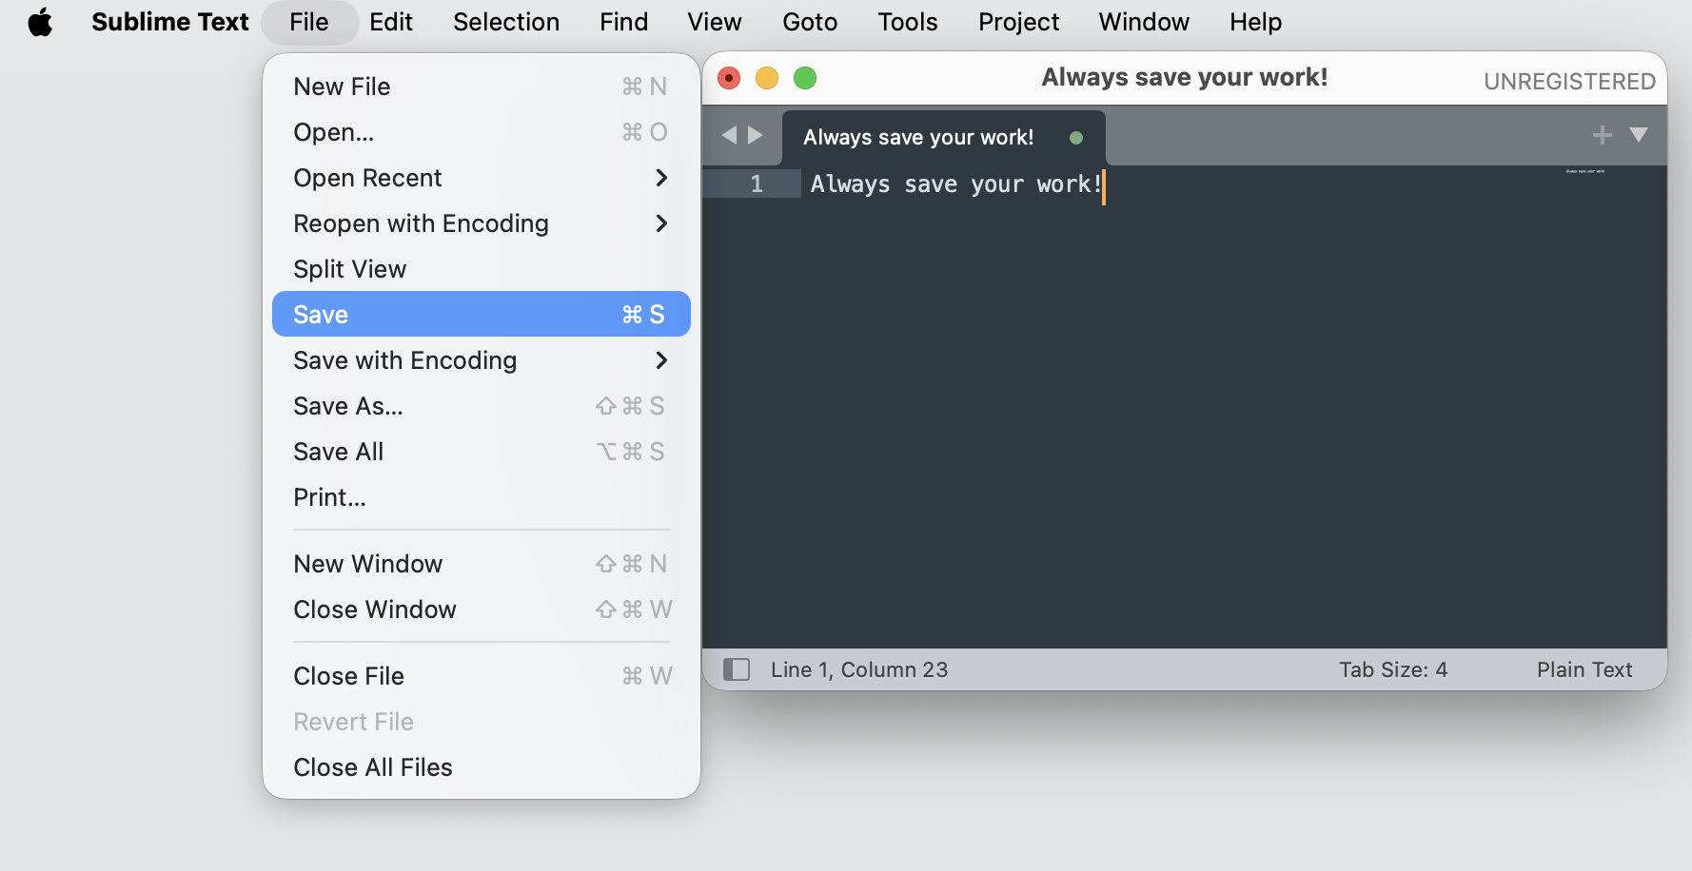Minimize window with yellow button
The image size is (1692, 871).
(x=767, y=78)
